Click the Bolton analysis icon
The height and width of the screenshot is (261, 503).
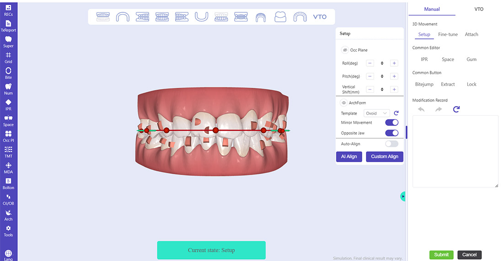(8, 183)
